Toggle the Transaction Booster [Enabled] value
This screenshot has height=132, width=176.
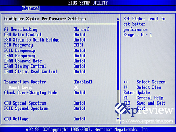coord(83,82)
